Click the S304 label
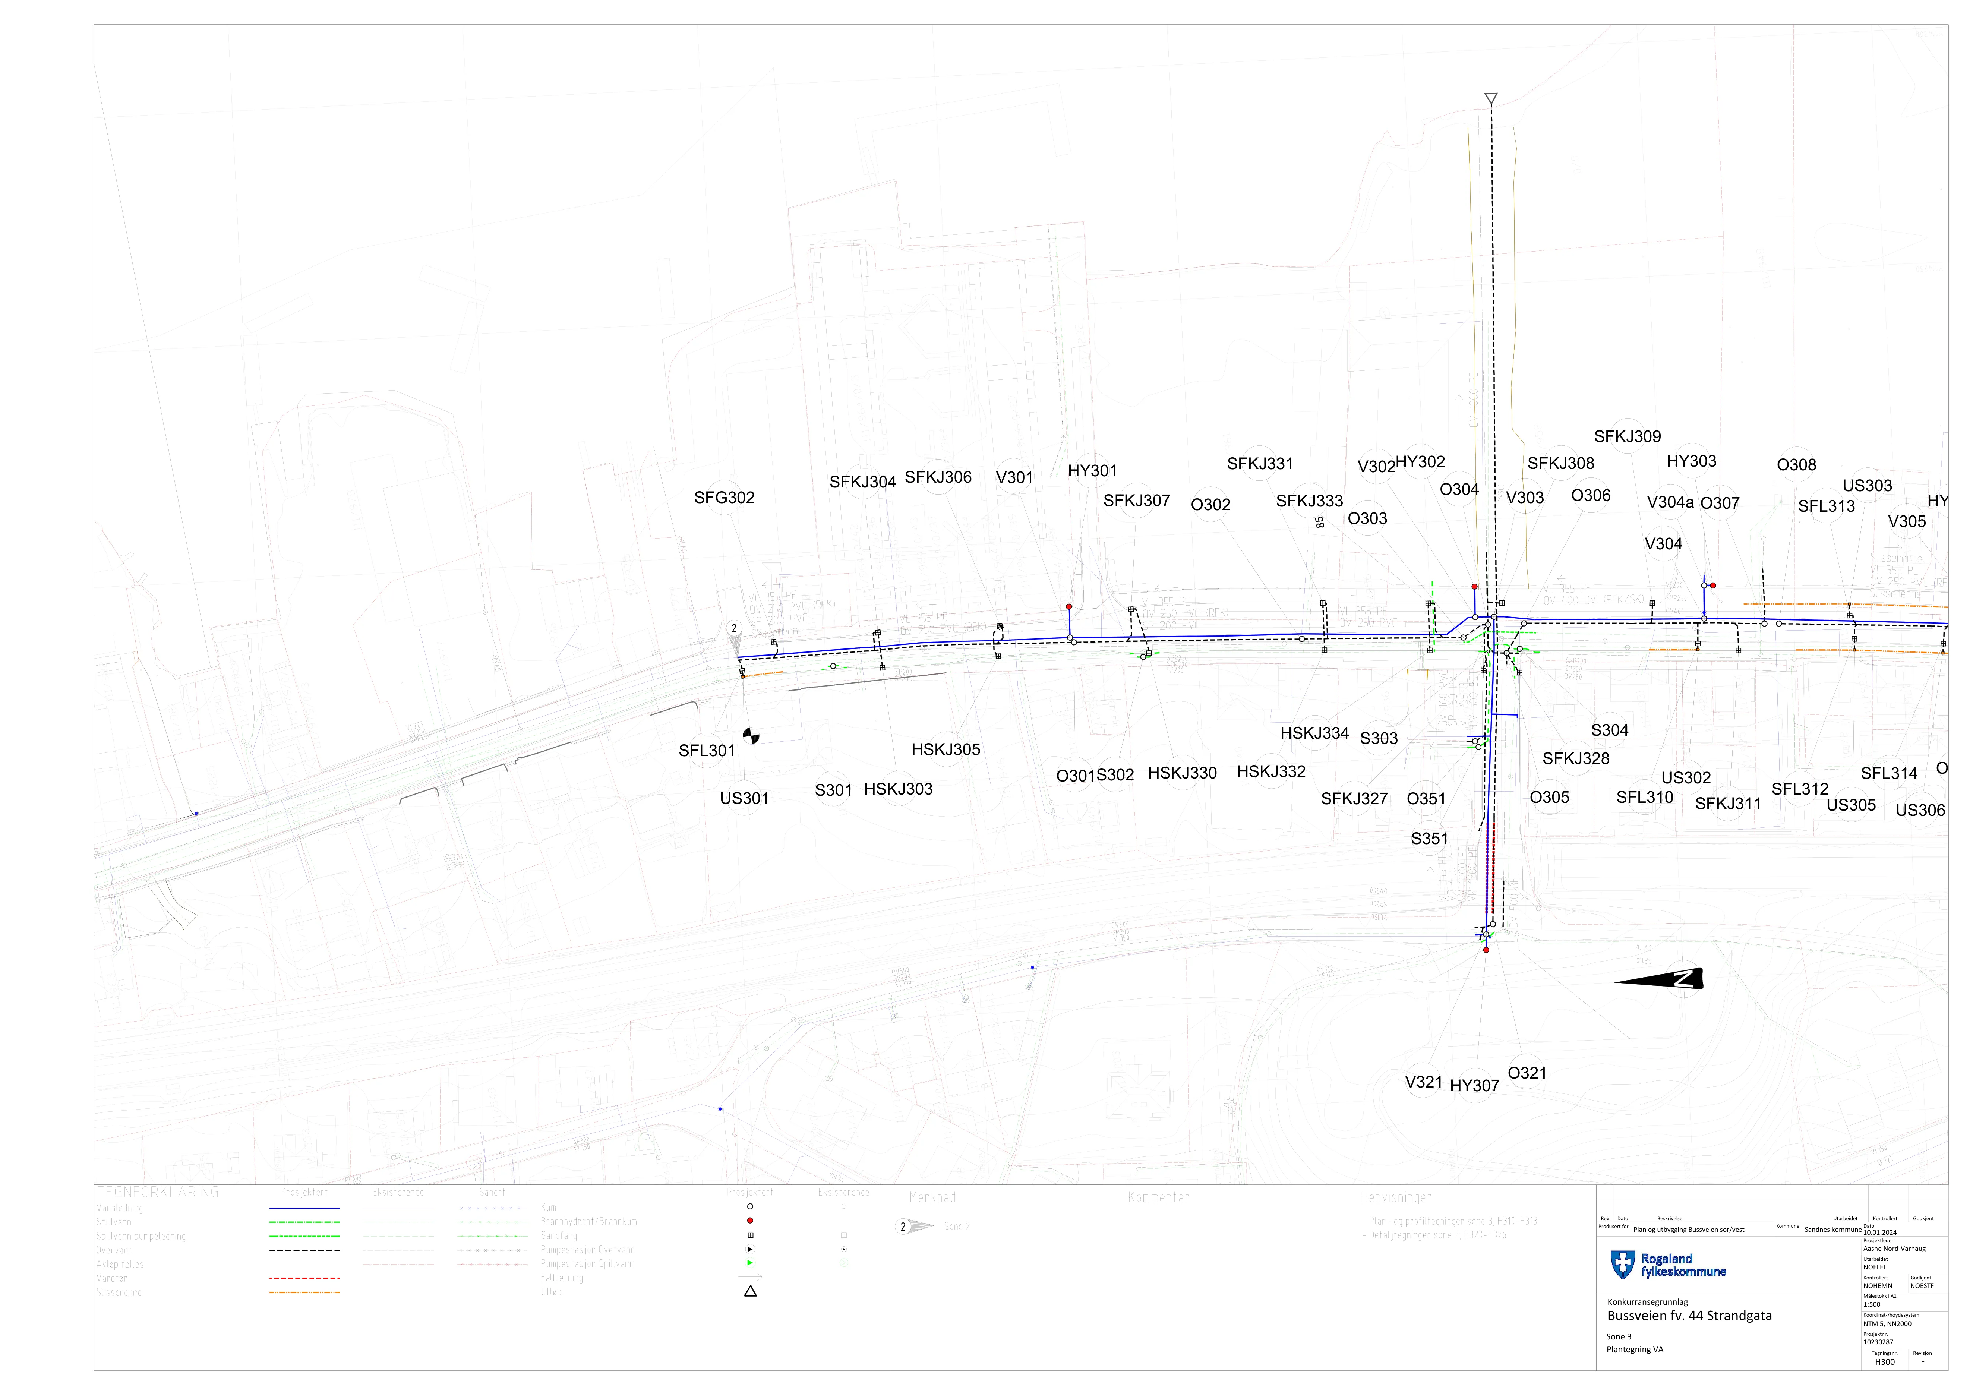1973x1395 pixels. click(1610, 730)
